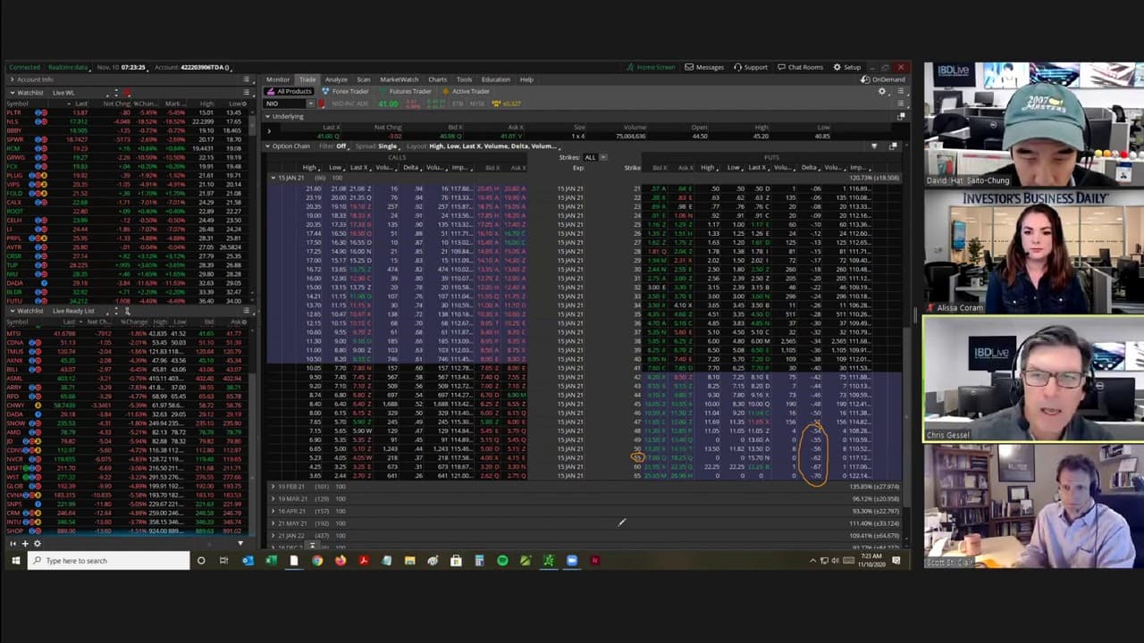
Task: Expand the 16 APR 21 expiration
Action: 273,511
